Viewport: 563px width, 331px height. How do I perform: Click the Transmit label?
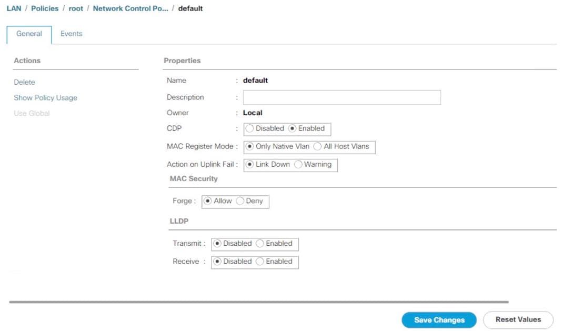point(187,244)
